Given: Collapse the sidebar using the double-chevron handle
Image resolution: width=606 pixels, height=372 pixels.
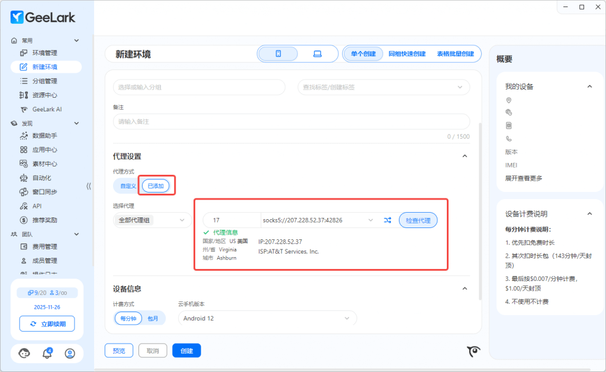Looking at the screenshot, I should click(89, 186).
